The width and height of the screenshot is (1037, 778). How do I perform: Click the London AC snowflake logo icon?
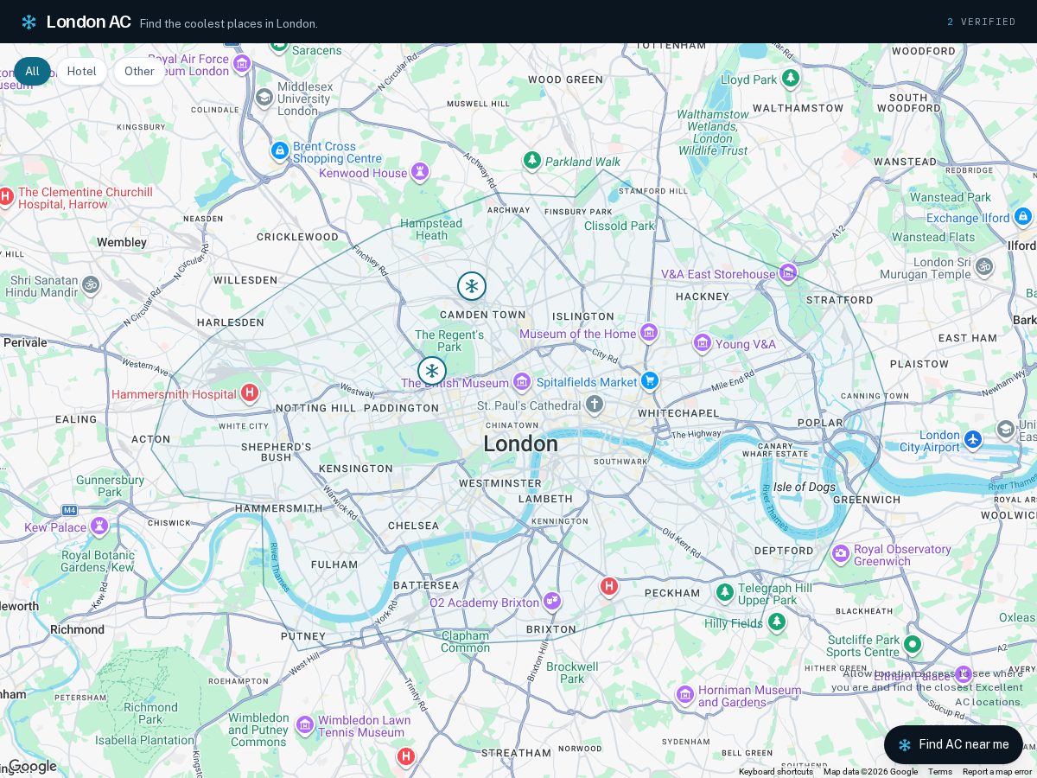[x=29, y=22]
